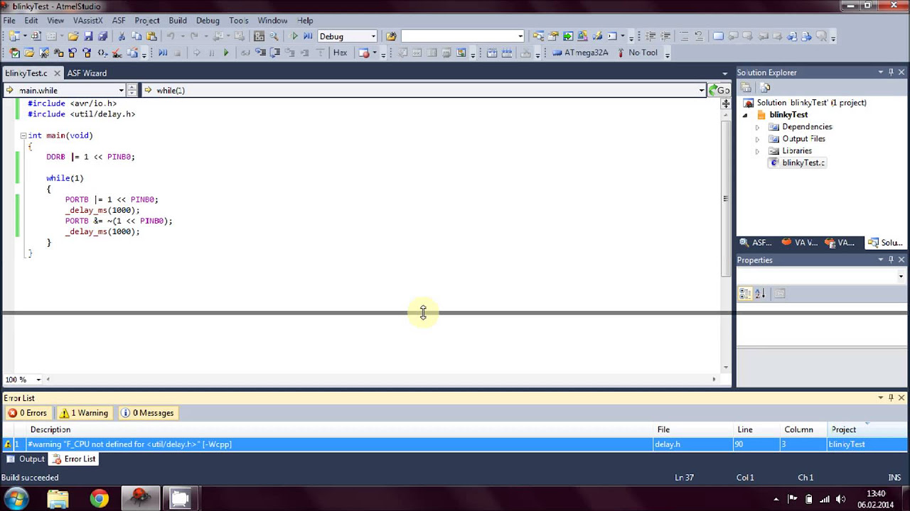This screenshot has width=910, height=511.
Task: Expand the Output Files node
Action: click(x=757, y=139)
